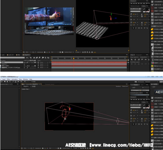
Task: Open Parent dropdown for White Solid 1 layer
Action: [x=44, y=66]
